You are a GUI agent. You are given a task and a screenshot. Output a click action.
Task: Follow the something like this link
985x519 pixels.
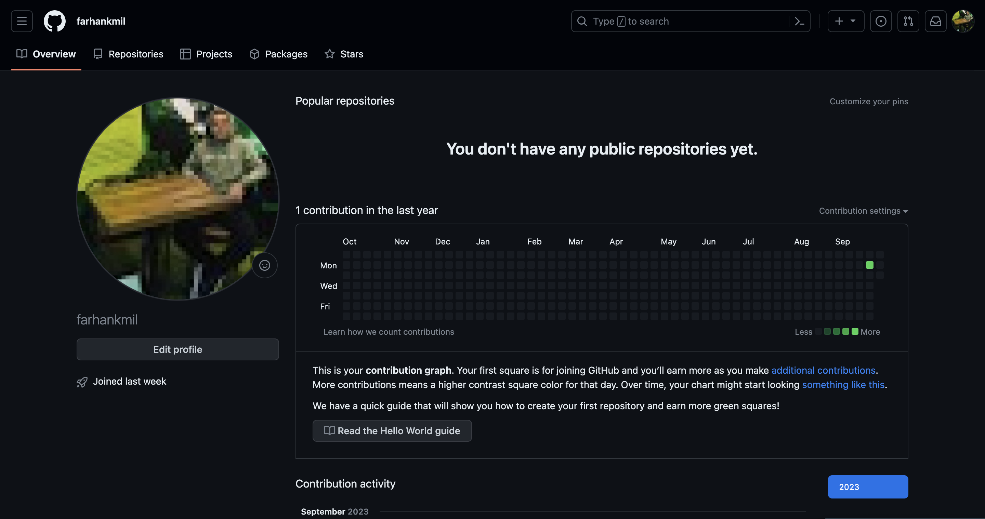[843, 385]
